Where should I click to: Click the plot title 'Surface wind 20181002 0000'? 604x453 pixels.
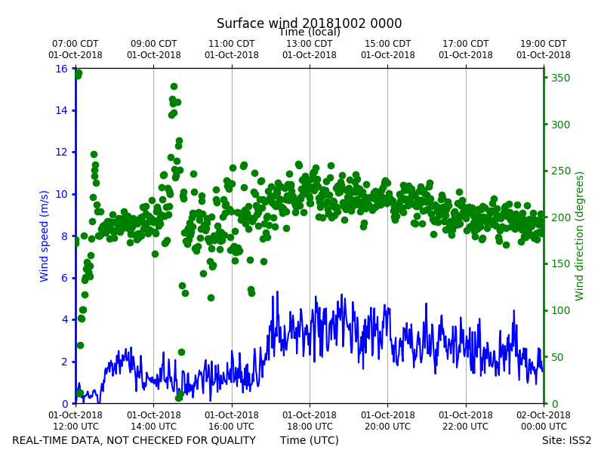coord(309,23)
